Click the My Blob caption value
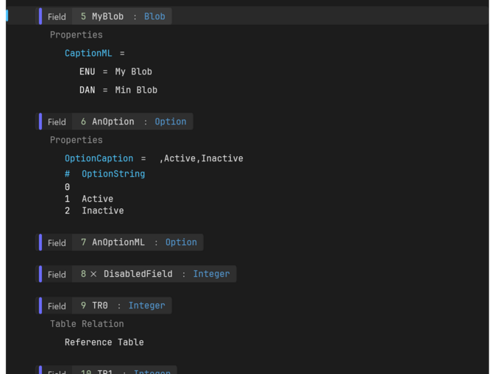 pyautogui.click(x=134, y=71)
